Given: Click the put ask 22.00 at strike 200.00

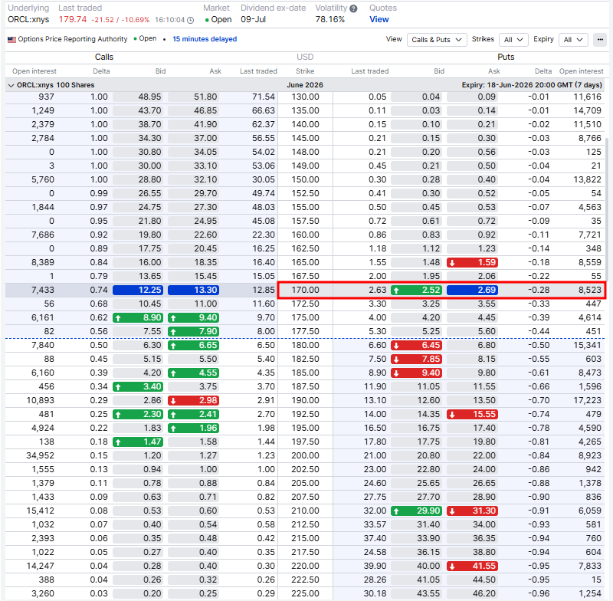Looking at the screenshot, I should pyautogui.click(x=472, y=456).
